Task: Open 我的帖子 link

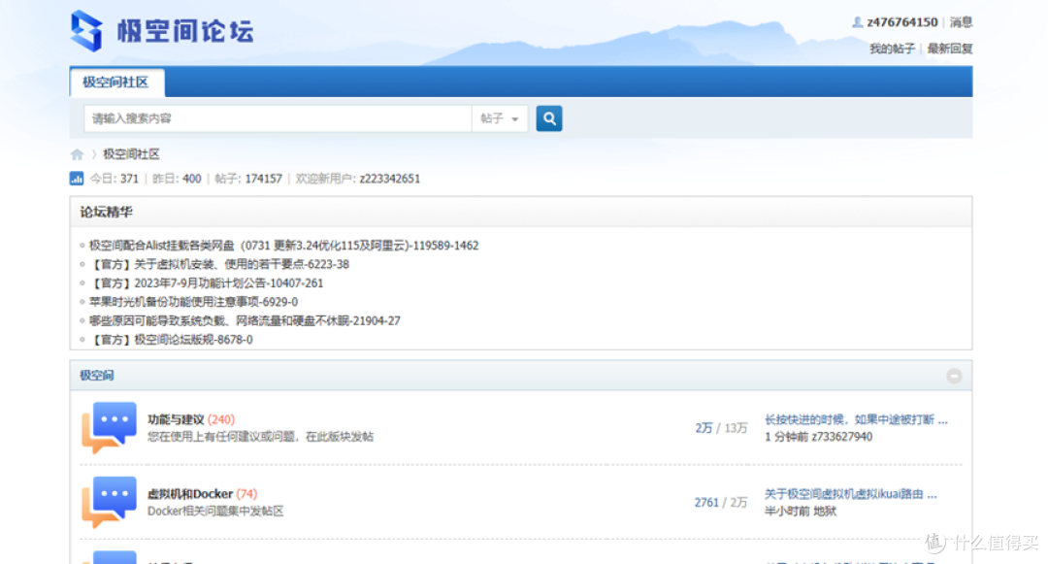Action: [x=892, y=49]
